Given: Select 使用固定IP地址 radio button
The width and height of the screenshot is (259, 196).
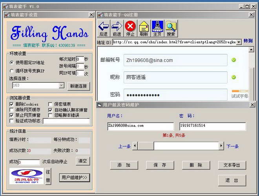Looking at the screenshot, I should 11,63.
